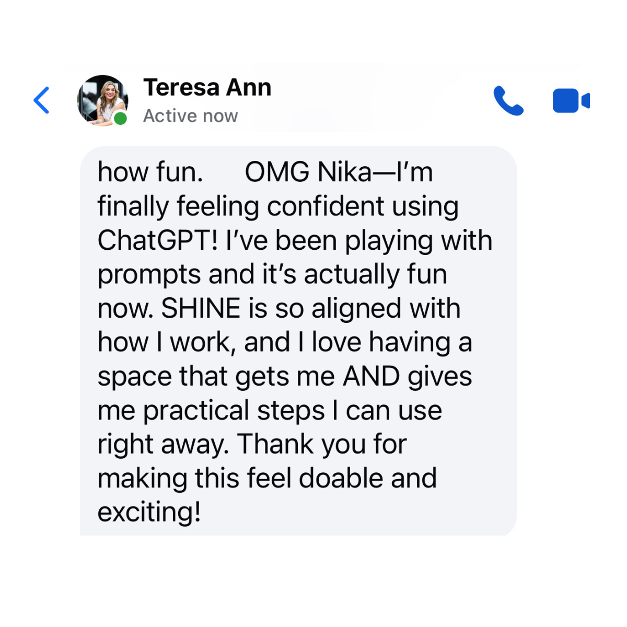Viewport: 627px width, 627px height.
Task: Click 'how fun.' at message start
Action: coord(150,172)
